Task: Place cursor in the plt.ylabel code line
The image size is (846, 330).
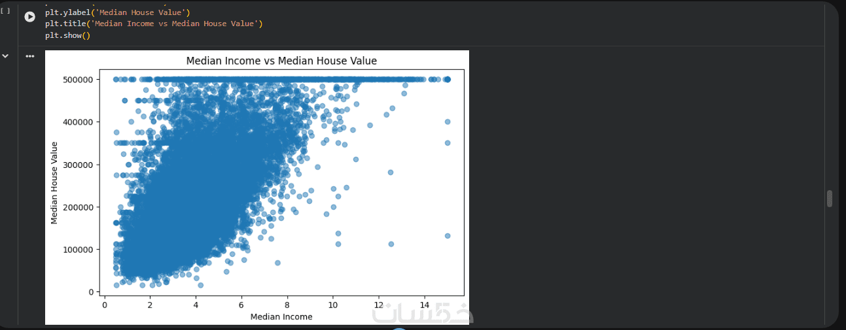Action: (x=117, y=12)
